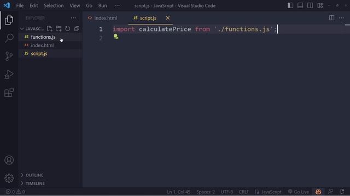This screenshot has width=350, height=196.
Task: Collapse all folders in Explorer
Action: [77, 29]
